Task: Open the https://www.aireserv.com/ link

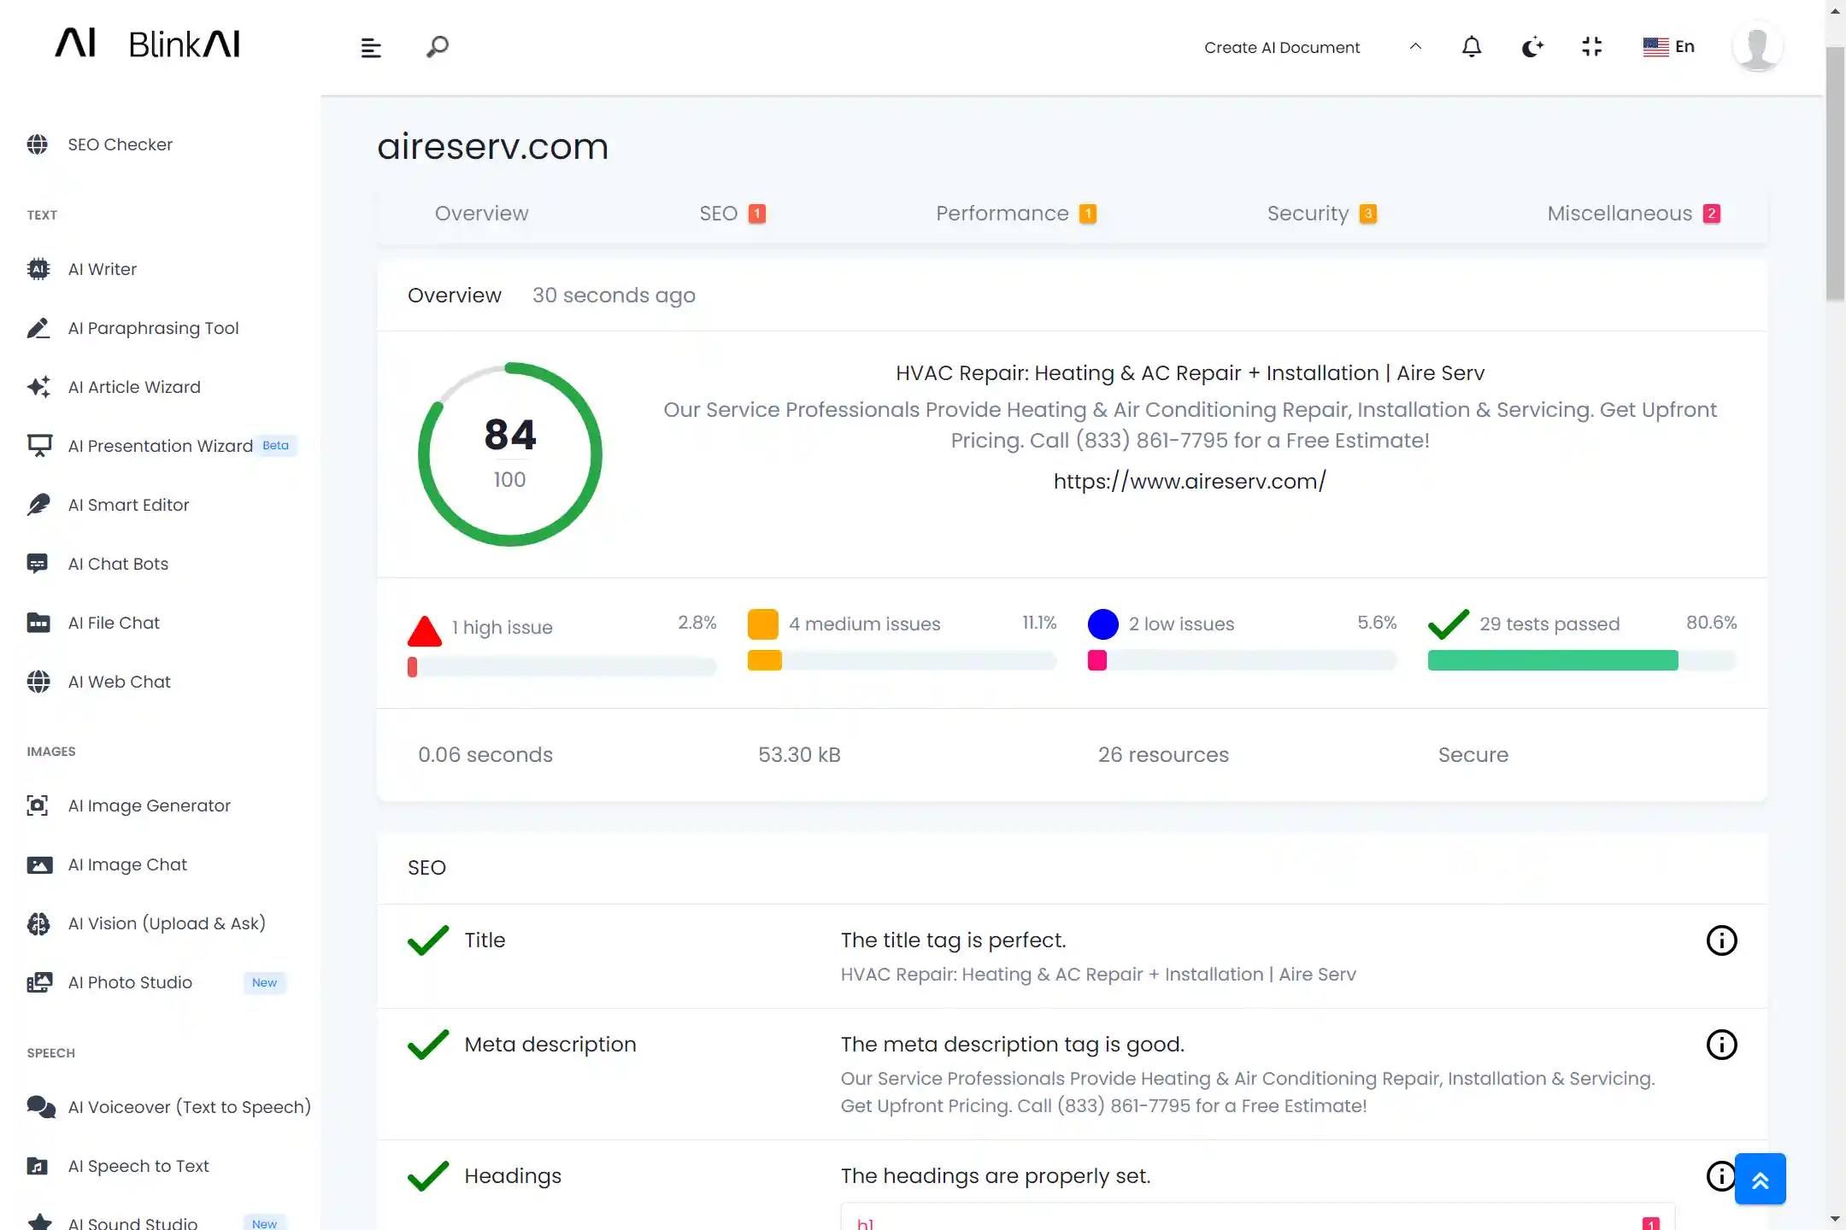Action: tap(1190, 482)
